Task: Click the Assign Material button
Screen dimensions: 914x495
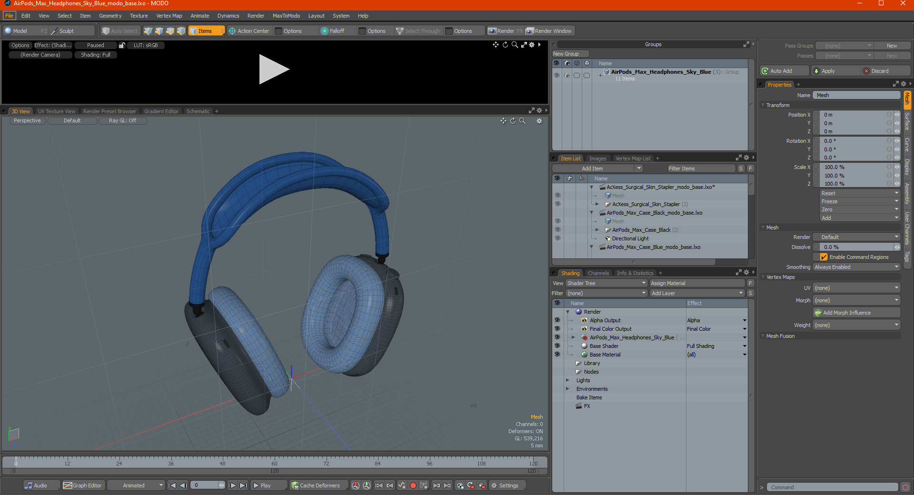Action: coord(697,283)
